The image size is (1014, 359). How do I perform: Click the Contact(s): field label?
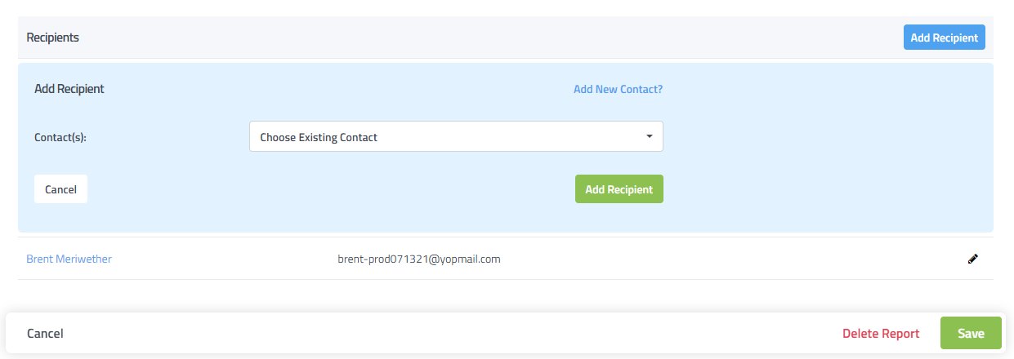pos(60,137)
